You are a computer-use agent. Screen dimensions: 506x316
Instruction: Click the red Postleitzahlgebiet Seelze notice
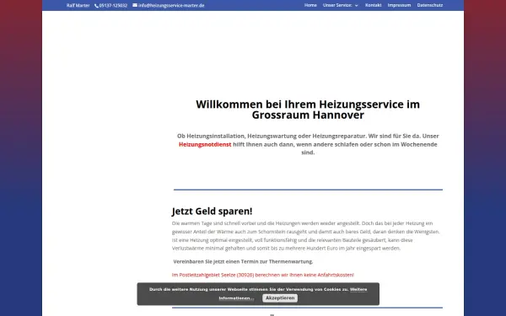point(263,275)
